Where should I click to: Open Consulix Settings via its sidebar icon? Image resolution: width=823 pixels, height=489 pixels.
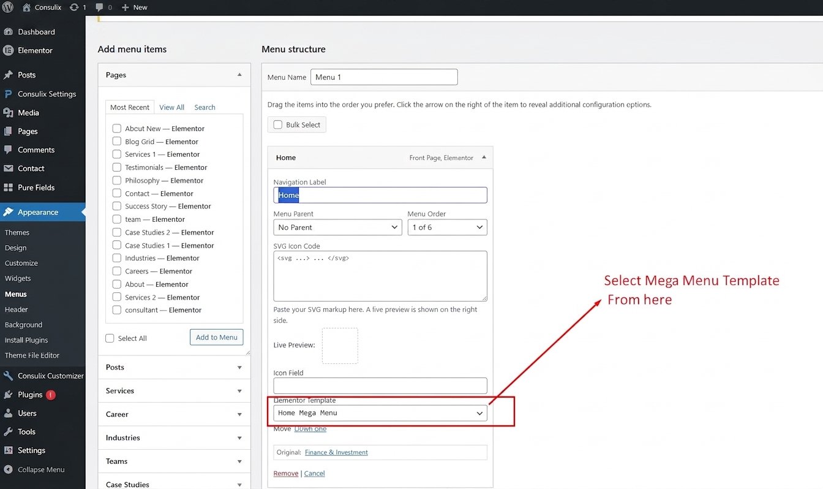[x=8, y=94]
